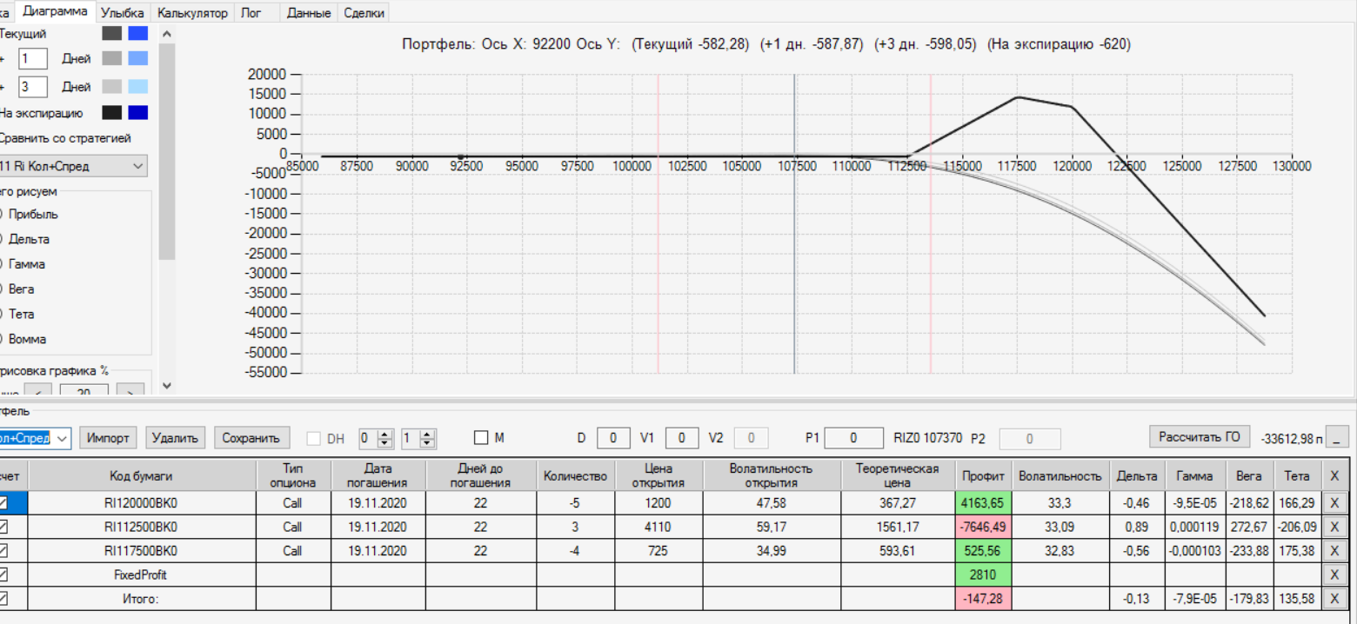Remove row RI112500BK0 with its X button
1357x624 pixels.
[x=1335, y=527]
